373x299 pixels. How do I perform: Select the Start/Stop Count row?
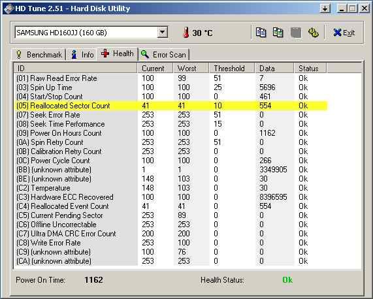pos(170,97)
